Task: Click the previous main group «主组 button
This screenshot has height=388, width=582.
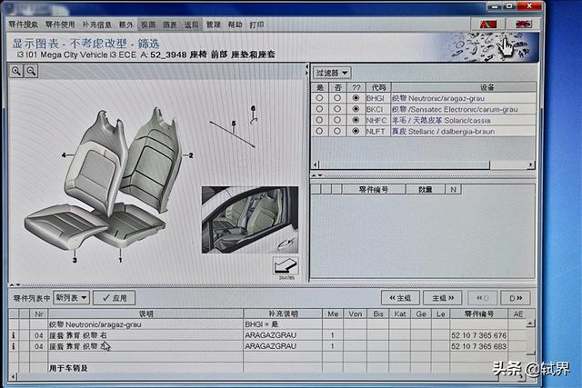Action: [399, 297]
